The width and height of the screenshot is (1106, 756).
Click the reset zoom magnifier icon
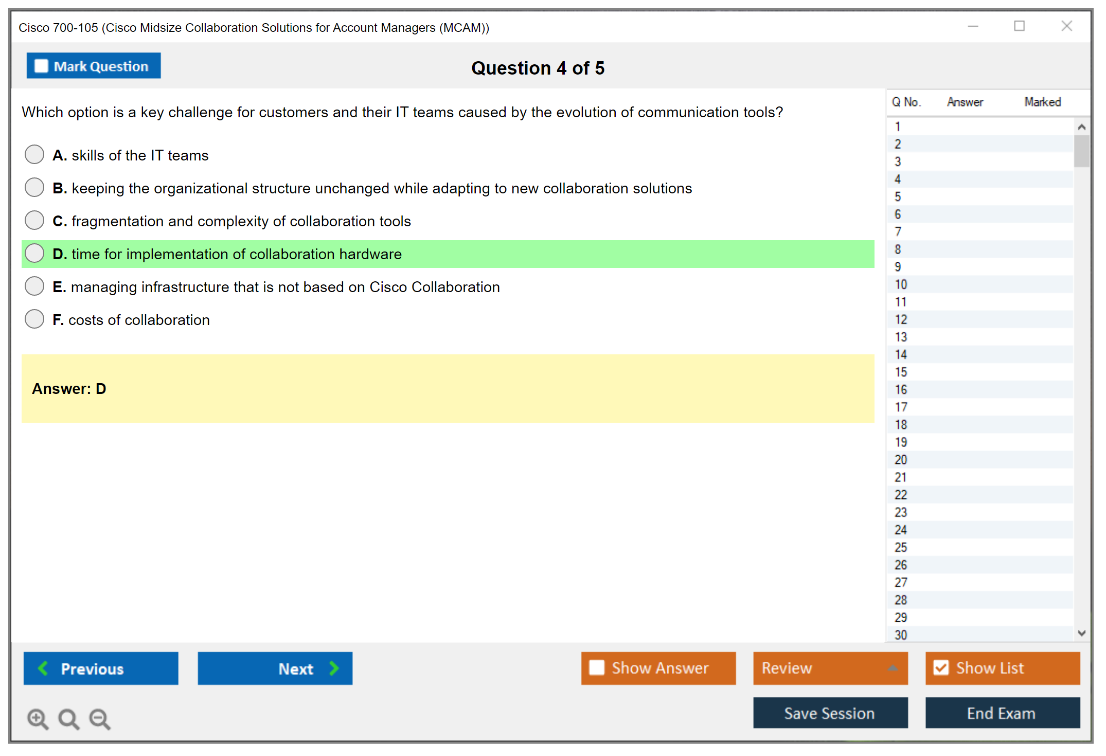click(x=68, y=718)
